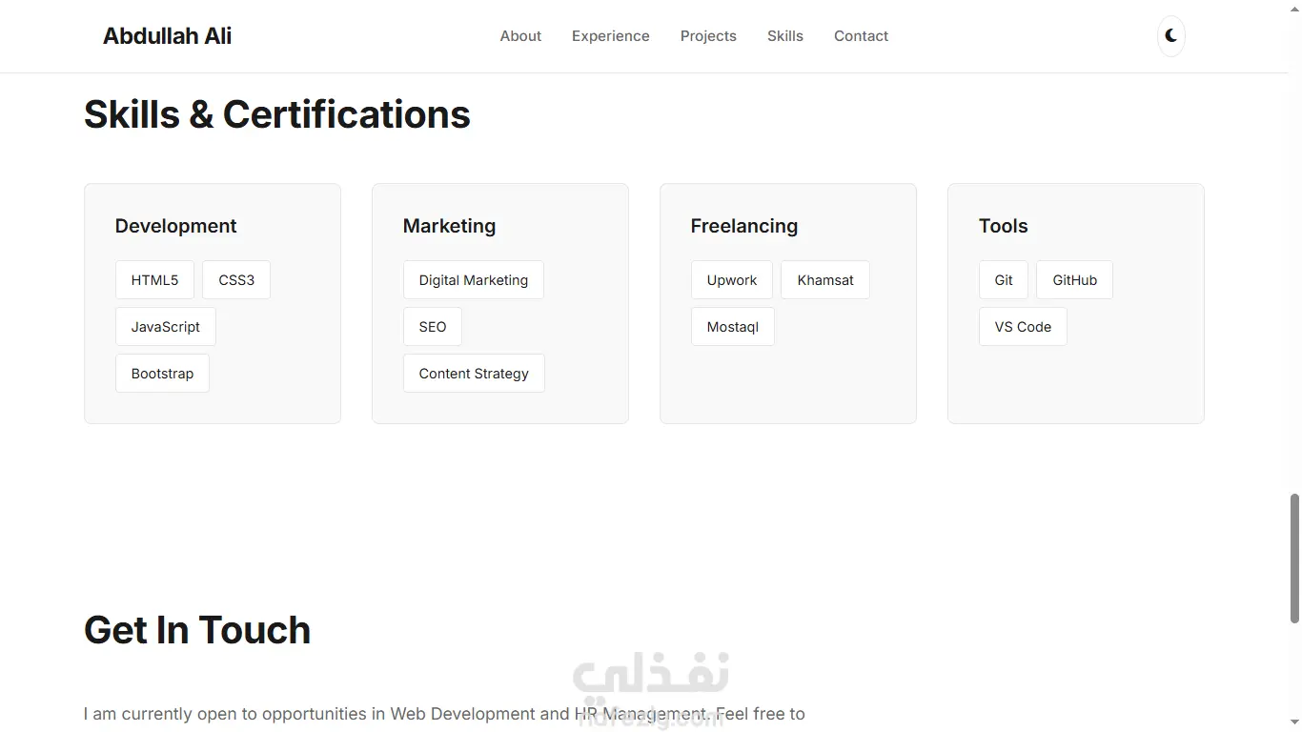Screen dimensions: 1302x732
Task: Click the Mostaql badge
Action: pyautogui.click(x=733, y=327)
